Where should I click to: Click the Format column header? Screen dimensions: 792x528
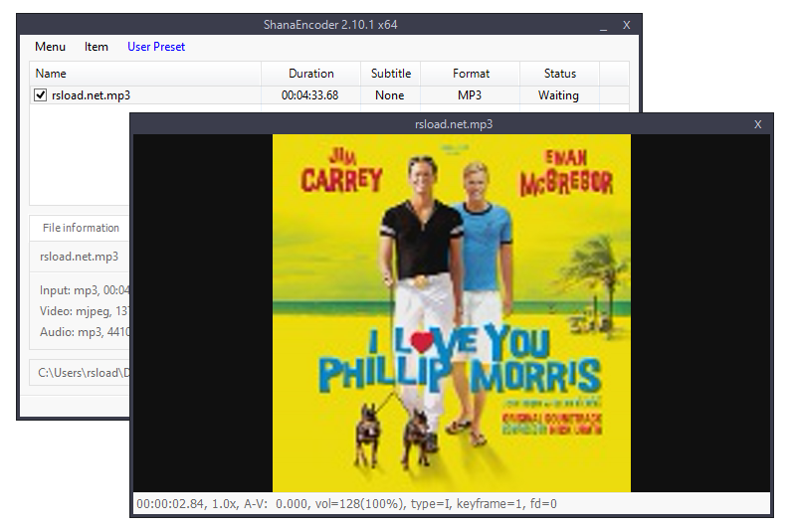[471, 74]
